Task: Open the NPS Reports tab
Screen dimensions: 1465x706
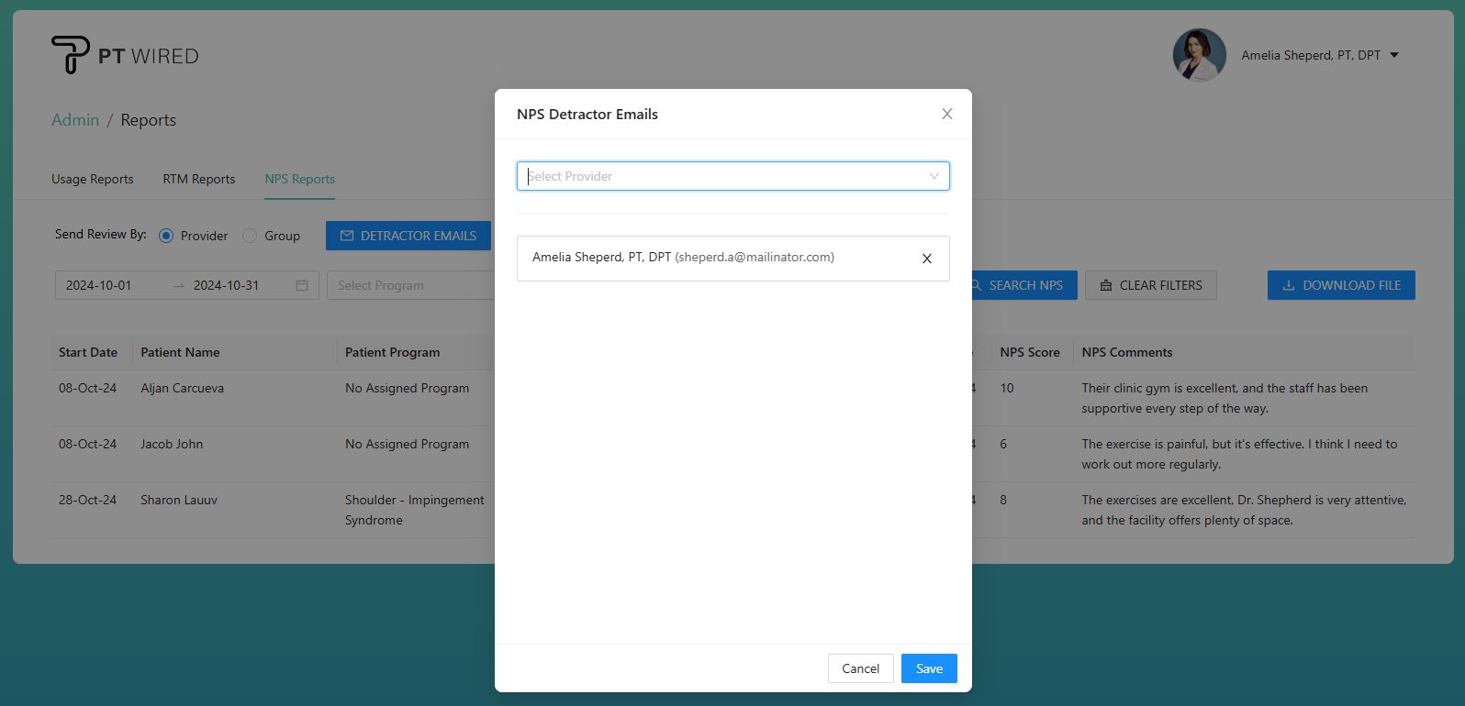Action: click(x=300, y=179)
